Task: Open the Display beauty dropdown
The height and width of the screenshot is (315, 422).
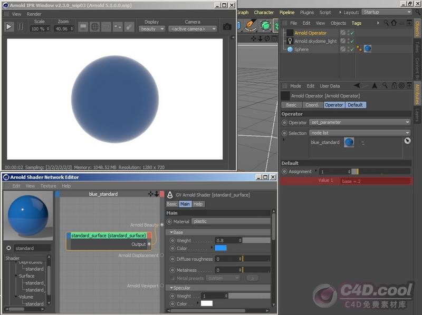Action: 152,29
